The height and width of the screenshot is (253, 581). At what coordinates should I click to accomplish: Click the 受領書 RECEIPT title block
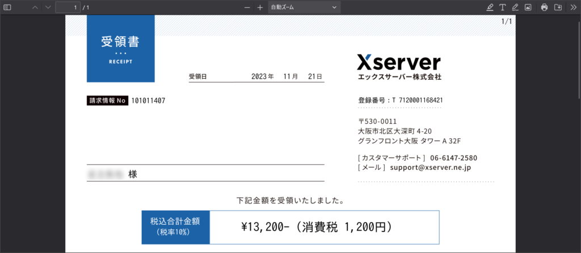pos(120,49)
